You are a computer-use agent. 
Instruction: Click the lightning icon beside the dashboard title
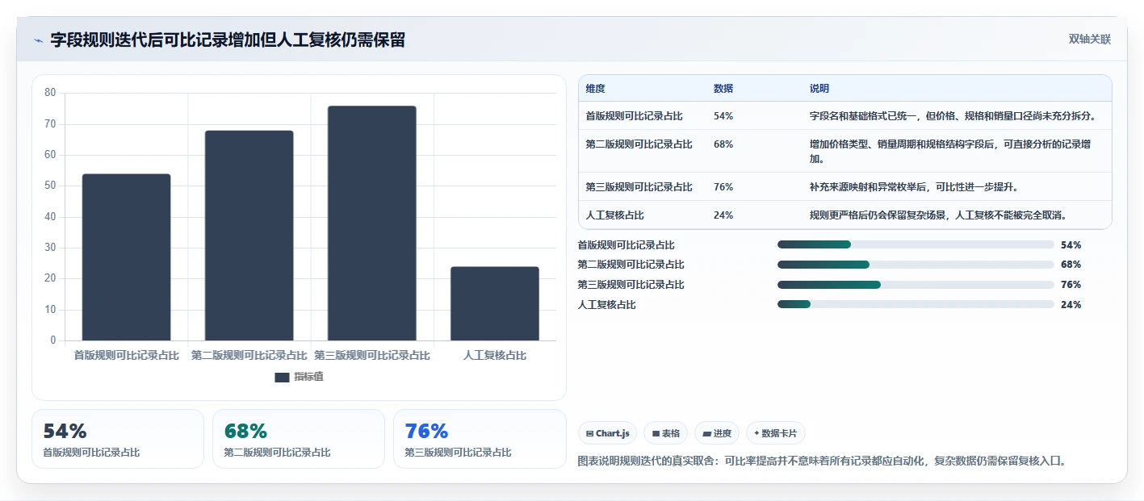click(38, 40)
